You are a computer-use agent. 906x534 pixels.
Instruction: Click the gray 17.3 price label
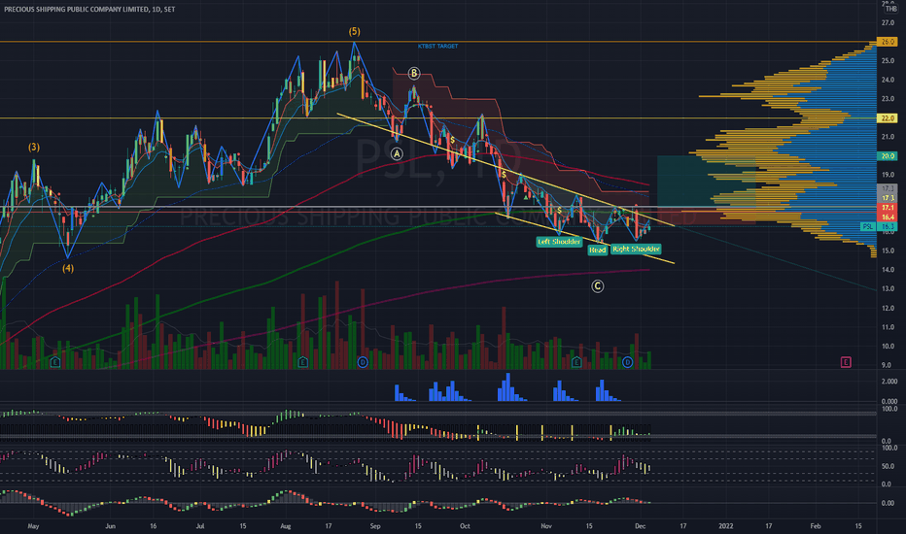click(x=888, y=188)
